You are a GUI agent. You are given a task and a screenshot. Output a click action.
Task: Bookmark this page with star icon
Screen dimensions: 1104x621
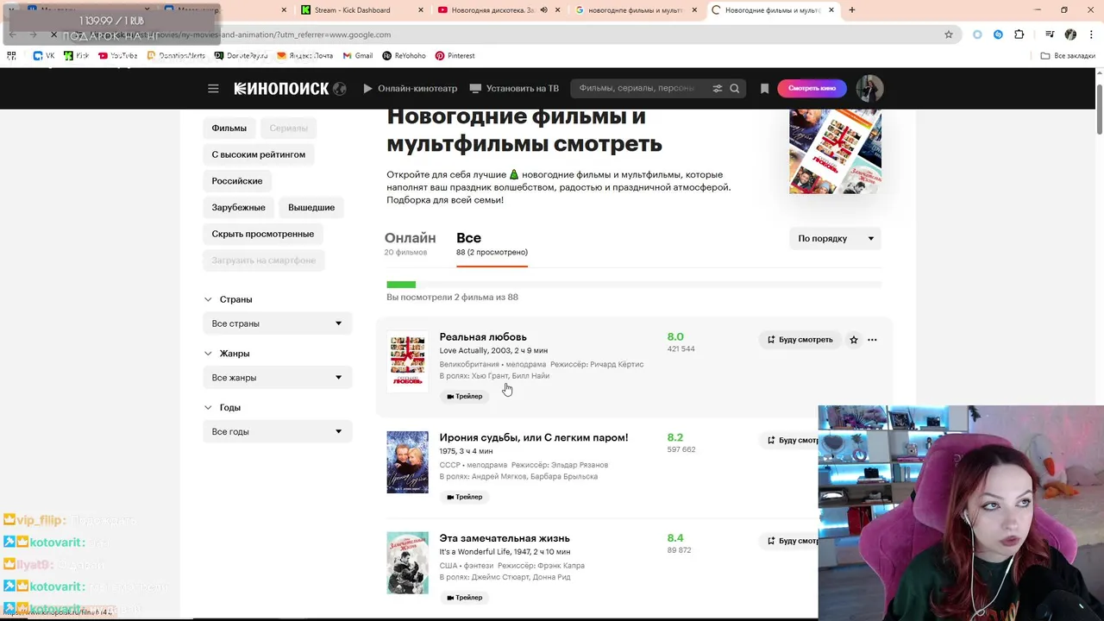click(949, 34)
